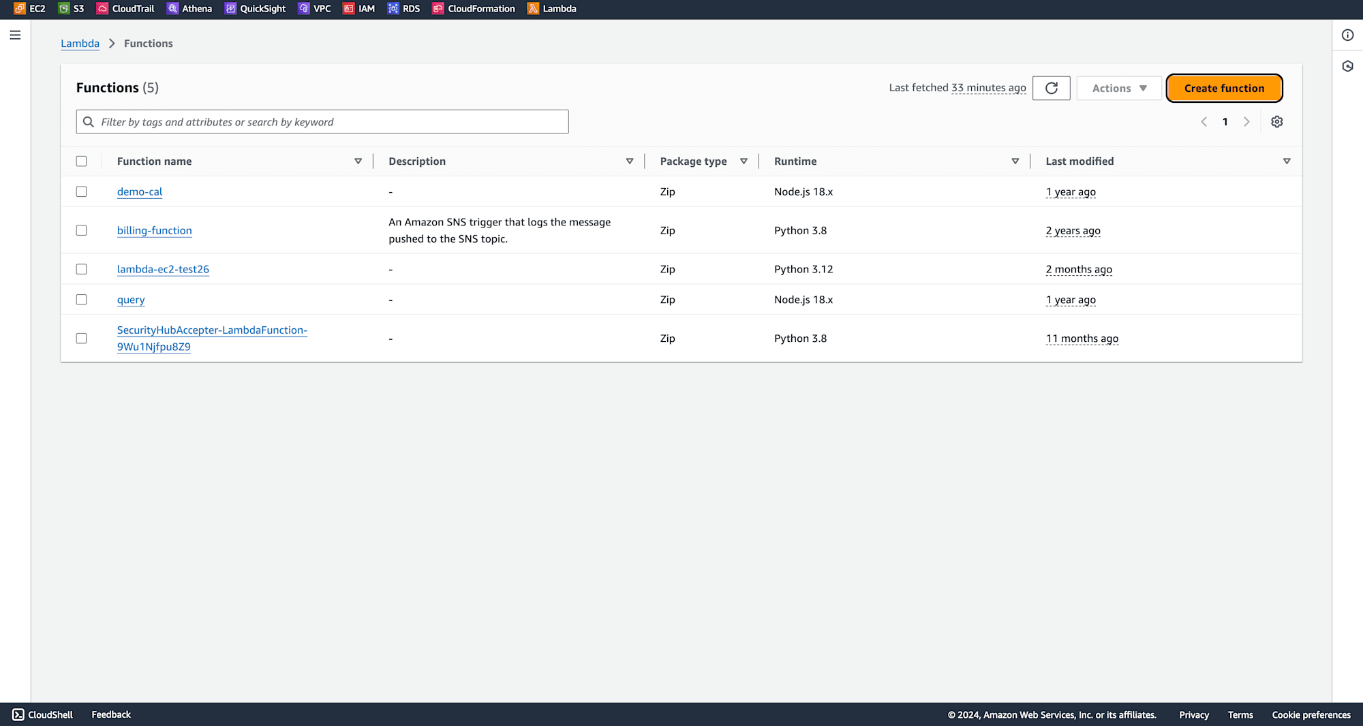Sort by Function name column arrow
This screenshot has width=1363, height=726.
tap(358, 161)
